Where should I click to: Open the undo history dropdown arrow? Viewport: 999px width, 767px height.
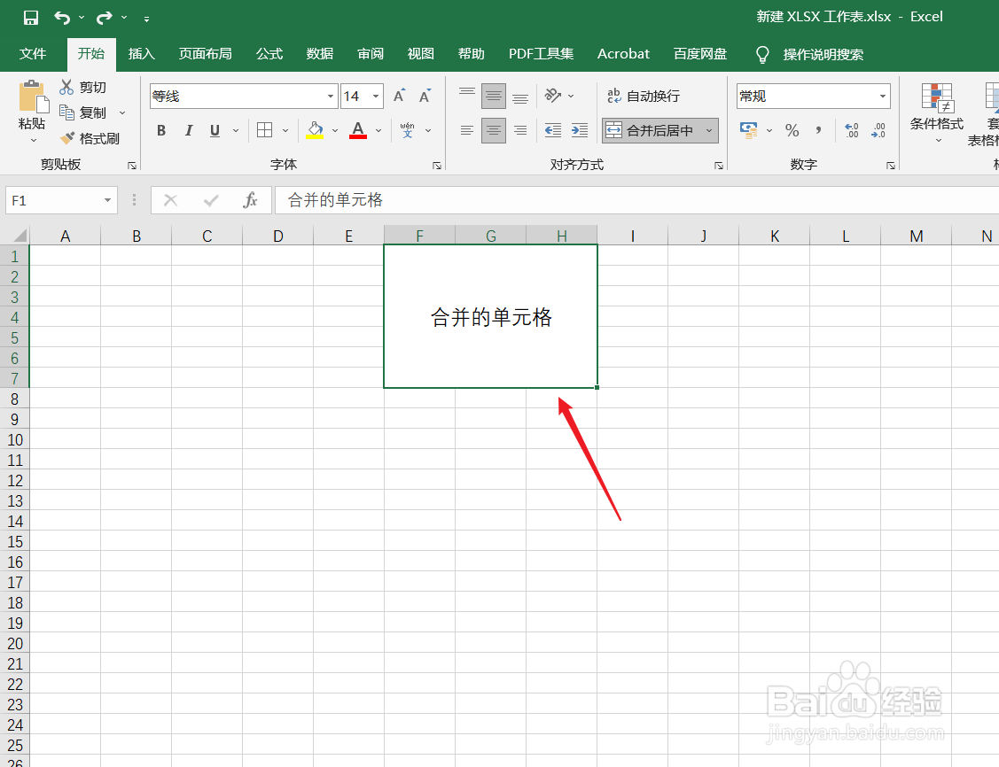point(82,17)
